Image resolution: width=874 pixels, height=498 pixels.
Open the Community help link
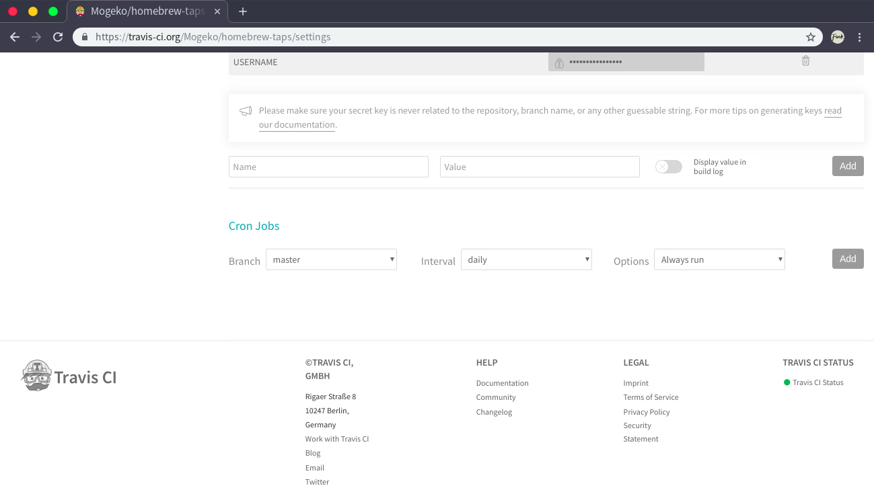pyautogui.click(x=496, y=397)
